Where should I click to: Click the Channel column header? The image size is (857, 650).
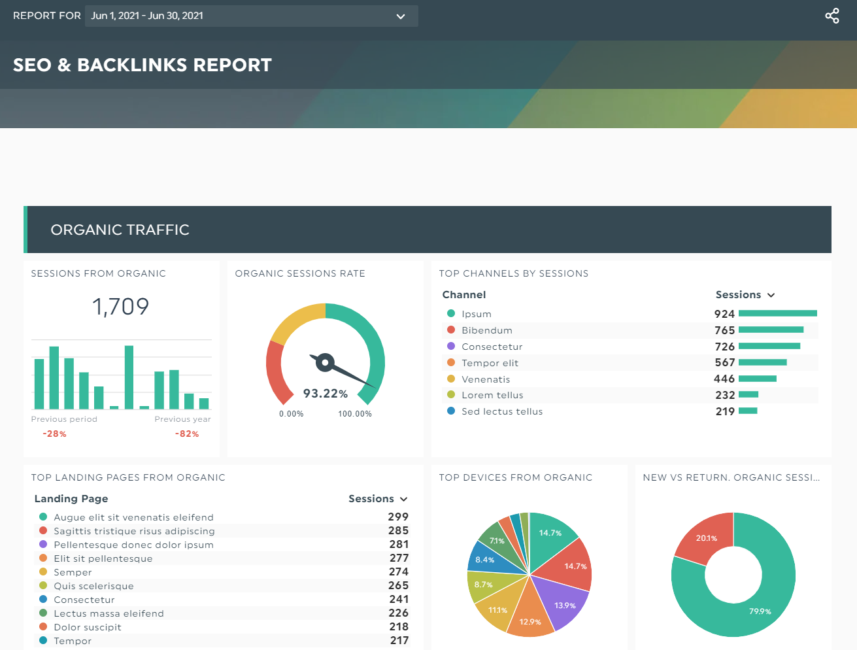click(x=464, y=295)
